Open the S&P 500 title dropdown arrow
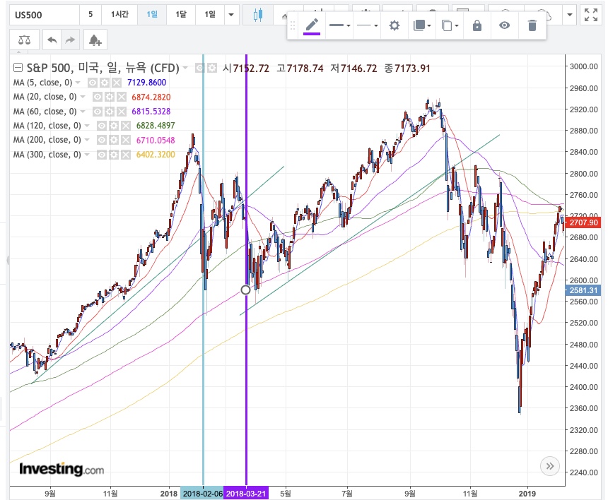The image size is (608, 500). tap(185, 69)
